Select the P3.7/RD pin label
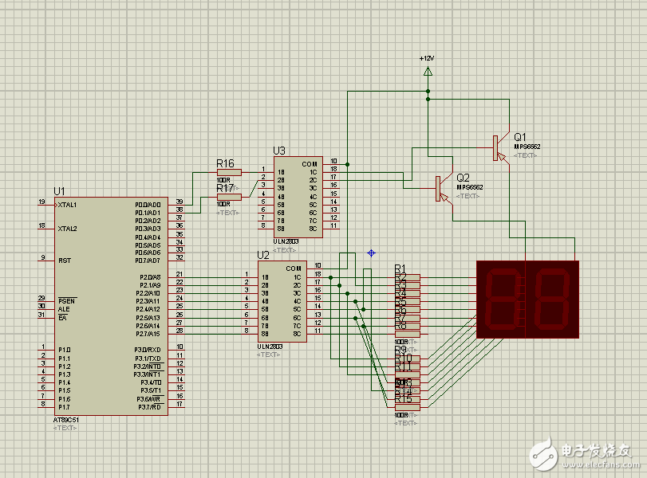 150,407
